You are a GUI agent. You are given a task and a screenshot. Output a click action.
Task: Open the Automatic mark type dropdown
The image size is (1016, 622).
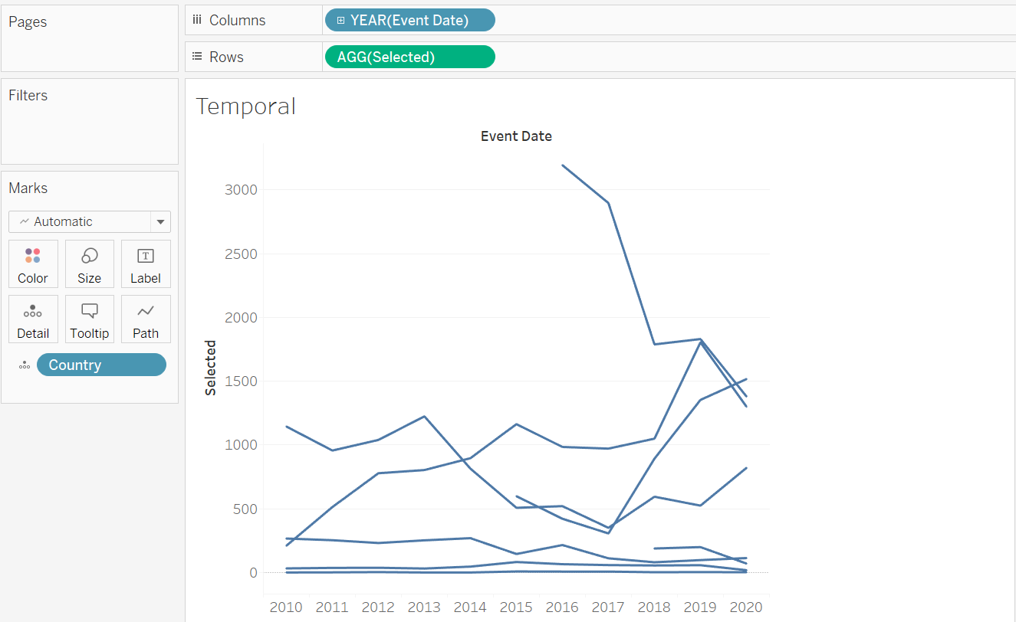click(81, 221)
